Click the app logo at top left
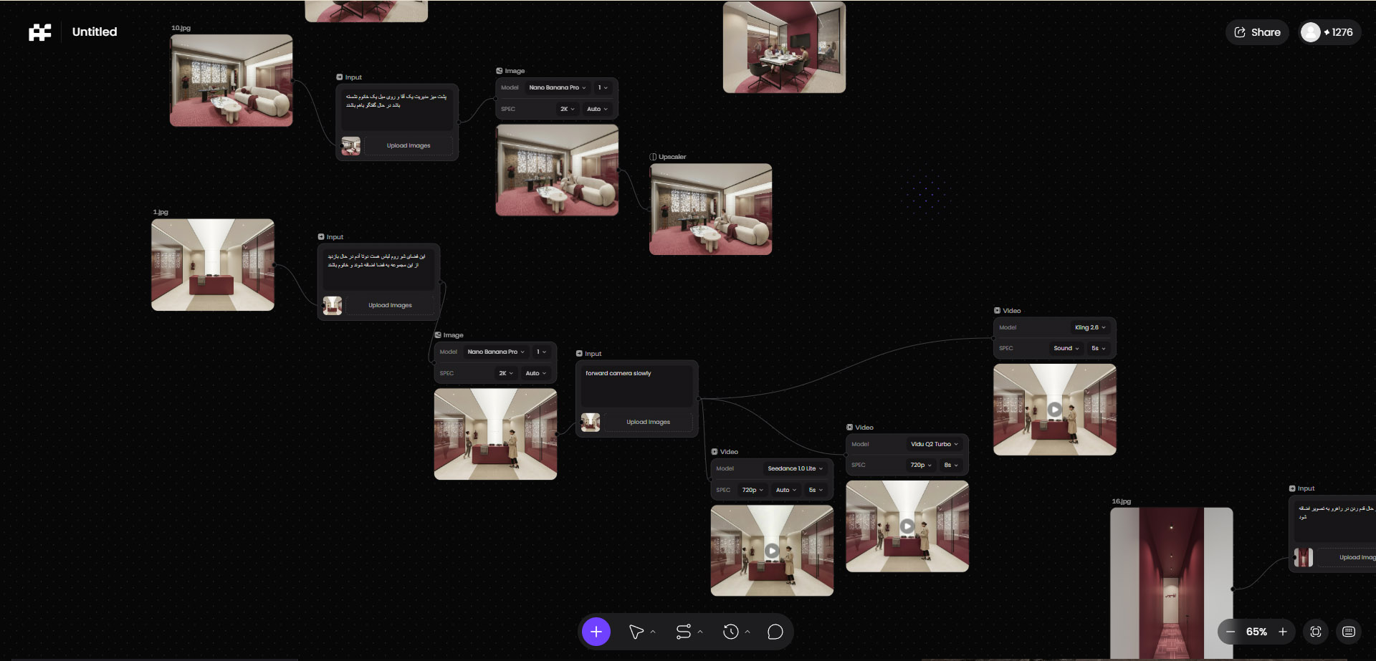 coord(40,32)
